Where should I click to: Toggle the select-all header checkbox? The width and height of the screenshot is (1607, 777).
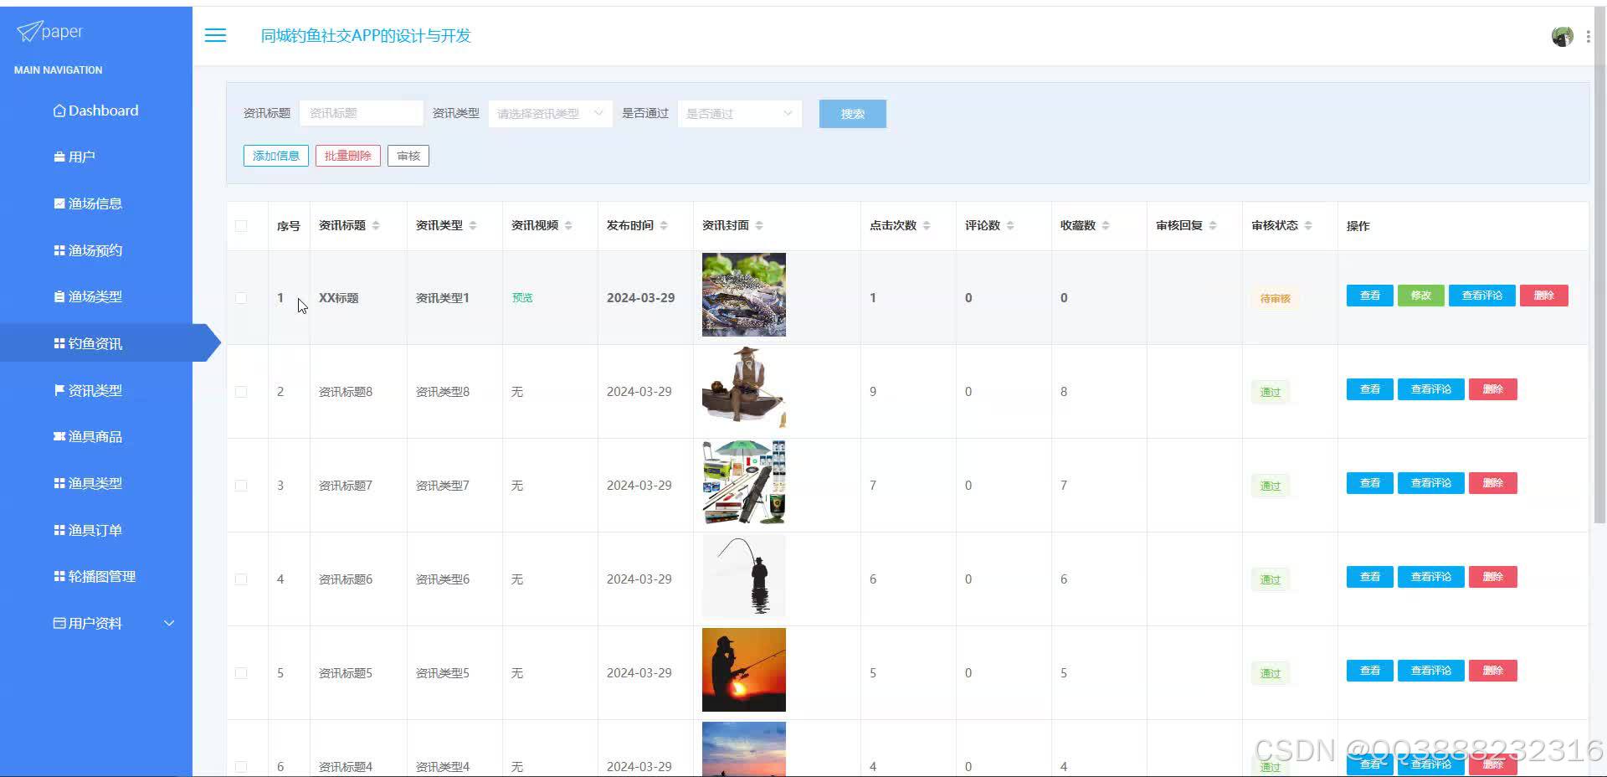[x=241, y=225]
